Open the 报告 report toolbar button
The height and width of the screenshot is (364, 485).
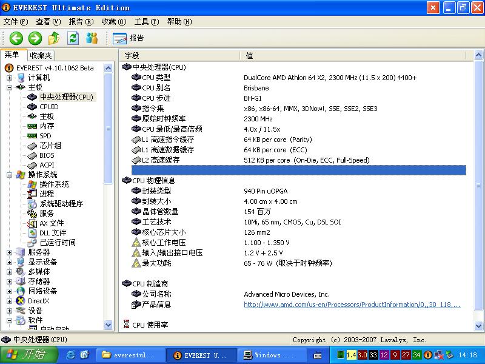click(129, 38)
